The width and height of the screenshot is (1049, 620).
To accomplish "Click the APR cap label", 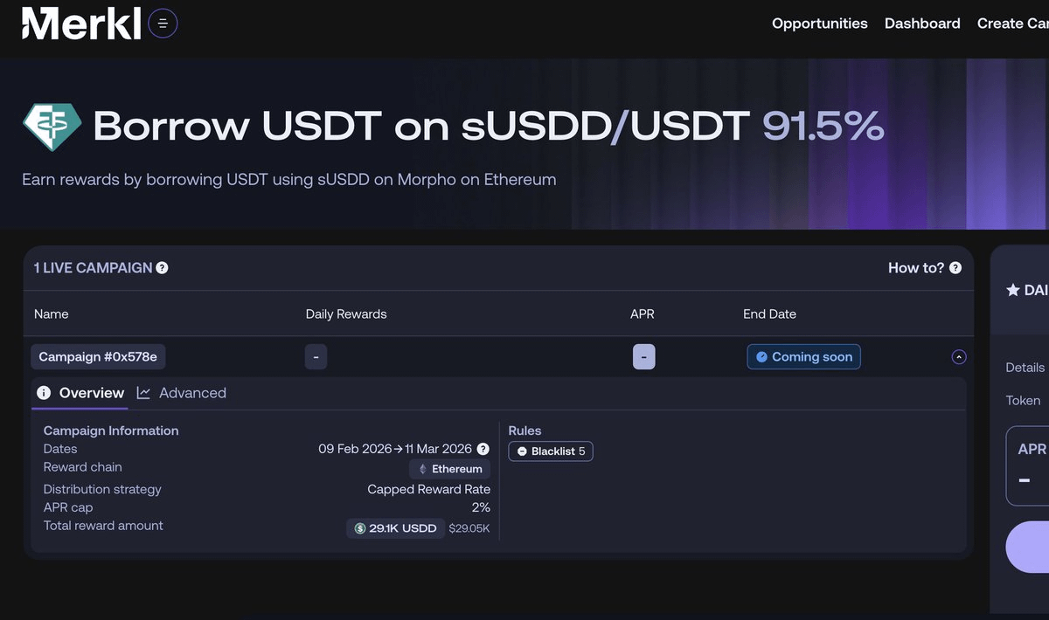I will click(x=68, y=507).
